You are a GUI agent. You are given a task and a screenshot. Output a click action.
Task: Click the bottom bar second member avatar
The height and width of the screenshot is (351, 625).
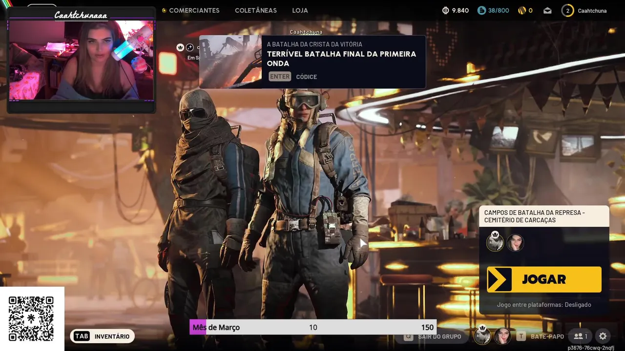click(502, 336)
